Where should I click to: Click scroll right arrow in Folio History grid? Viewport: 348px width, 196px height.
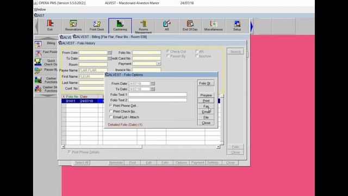[218, 146]
